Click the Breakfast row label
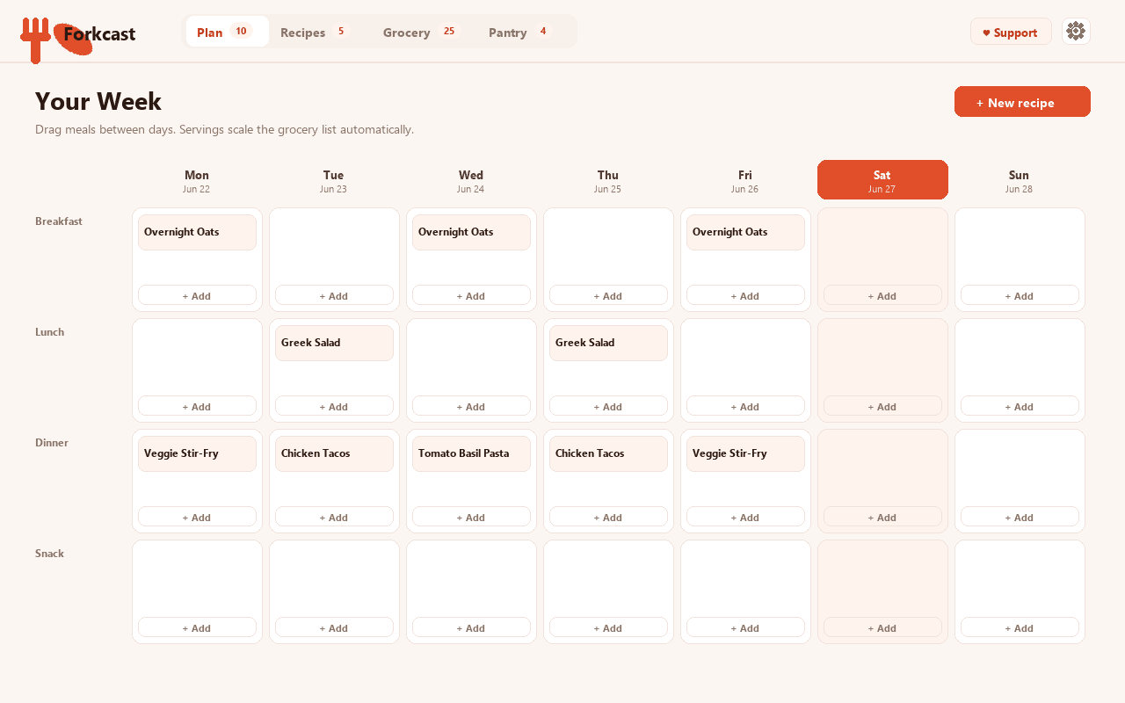This screenshot has width=1125, height=703. click(59, 221)
